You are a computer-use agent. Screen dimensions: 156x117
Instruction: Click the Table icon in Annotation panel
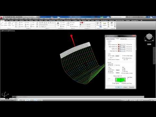tap(62, 26)
